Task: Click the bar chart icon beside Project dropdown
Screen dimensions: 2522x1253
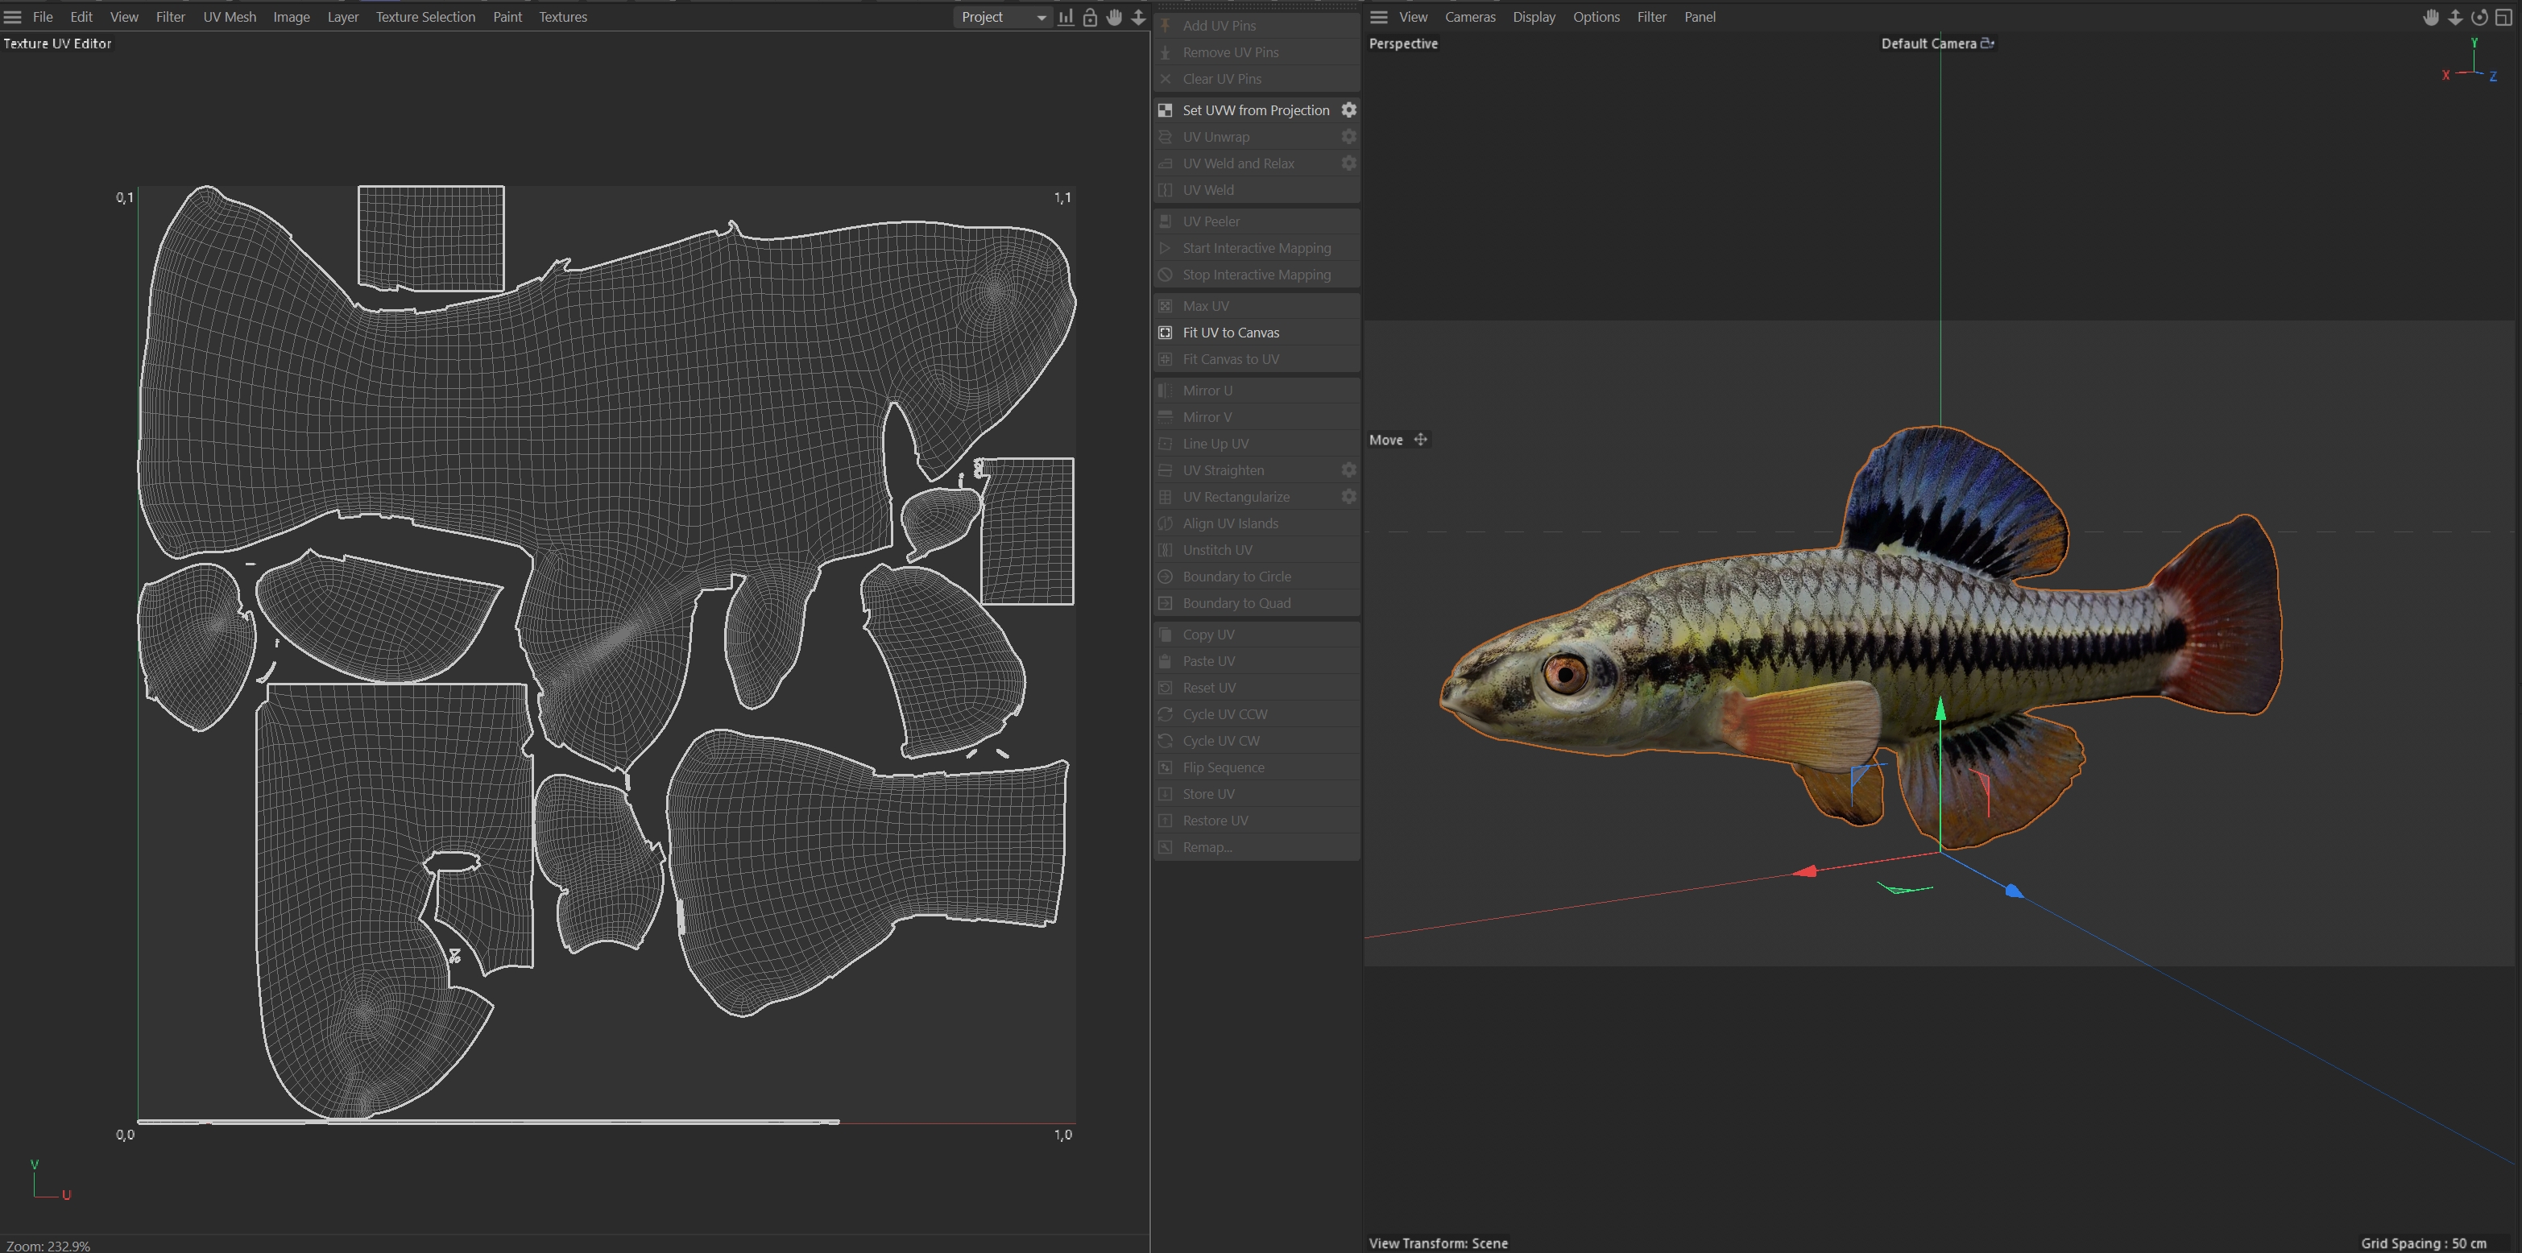Action: [x=1065, y=17]
